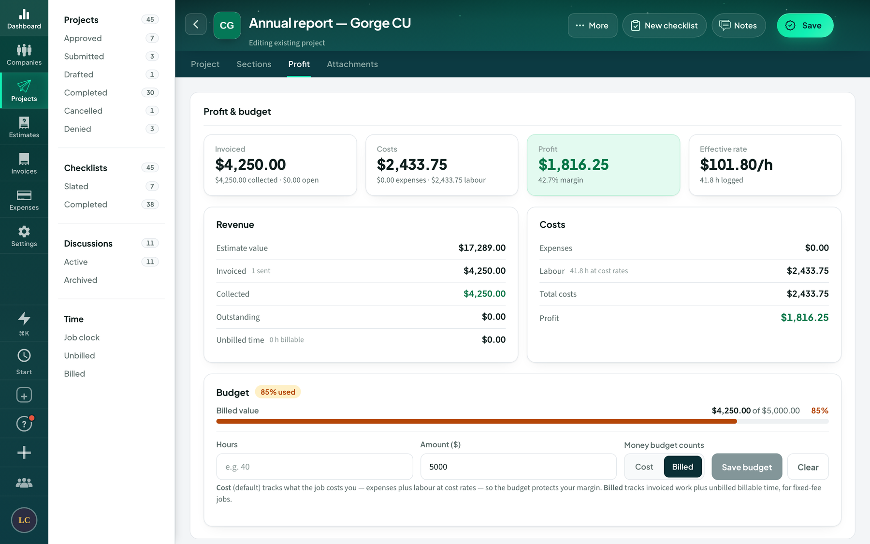The width and height of the screenshot is (870, 544).
Task: Select Billed for money budget counts
Action: click(682, 467)
